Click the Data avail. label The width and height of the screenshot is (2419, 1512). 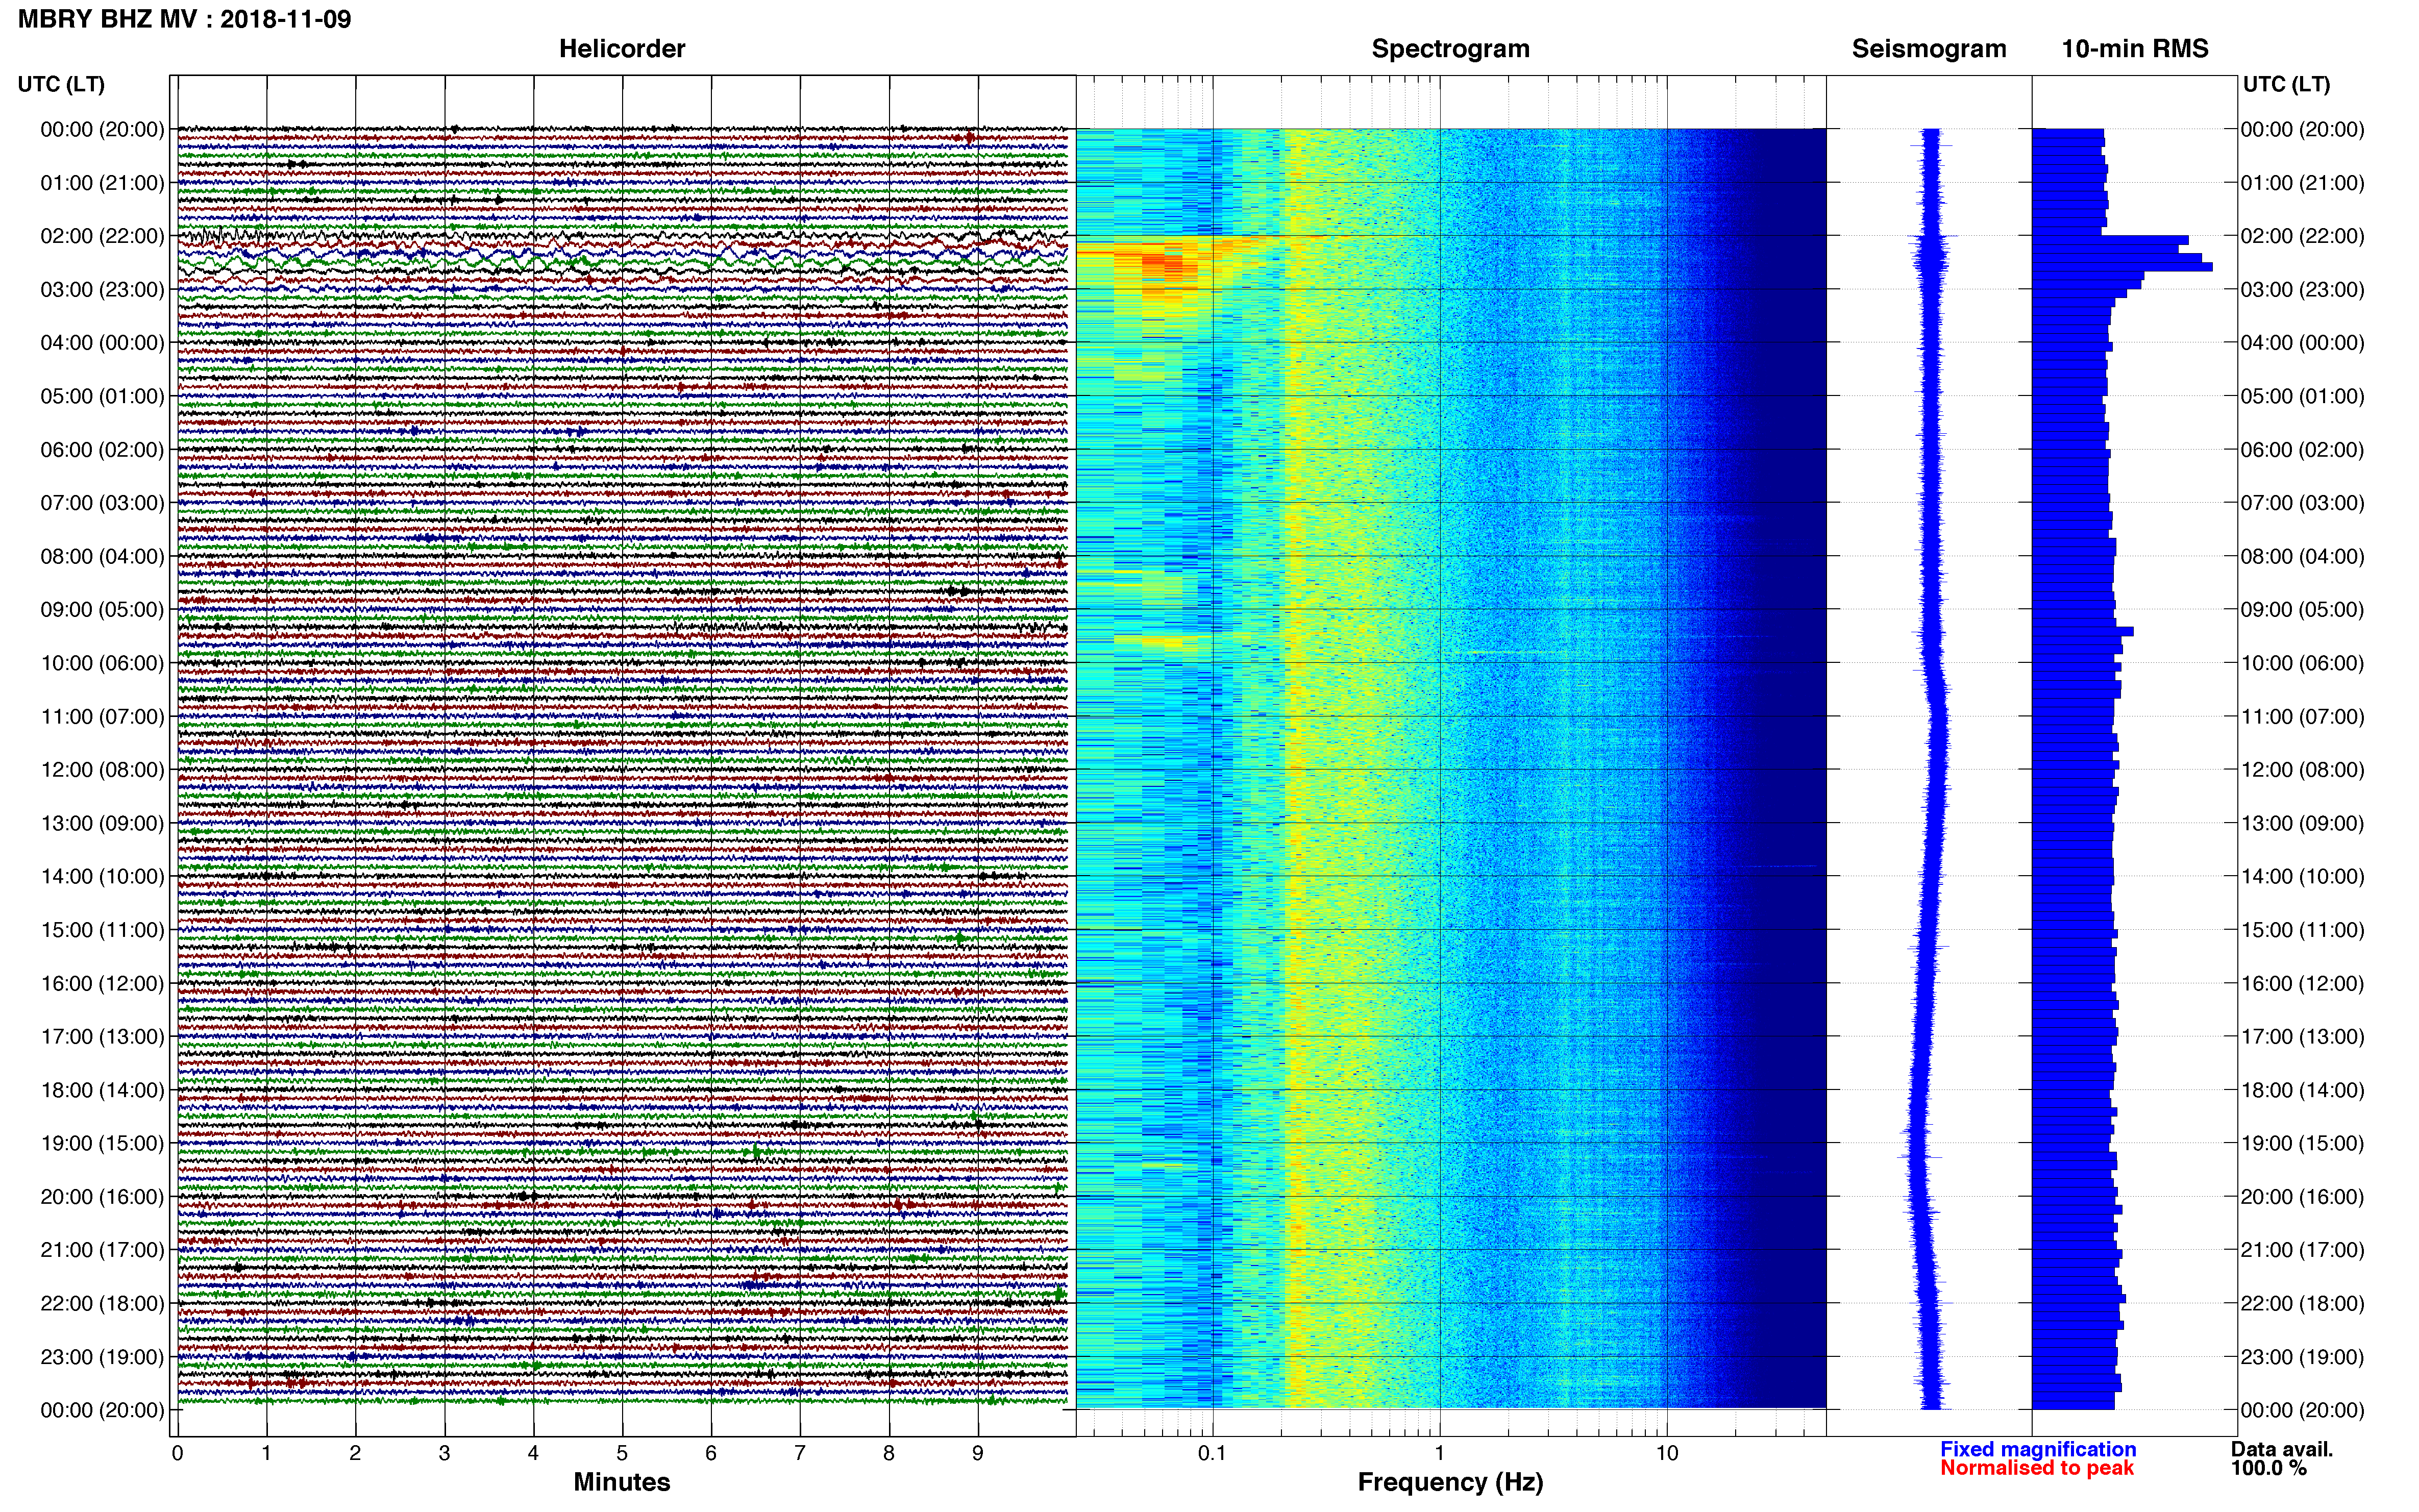2282,1449
